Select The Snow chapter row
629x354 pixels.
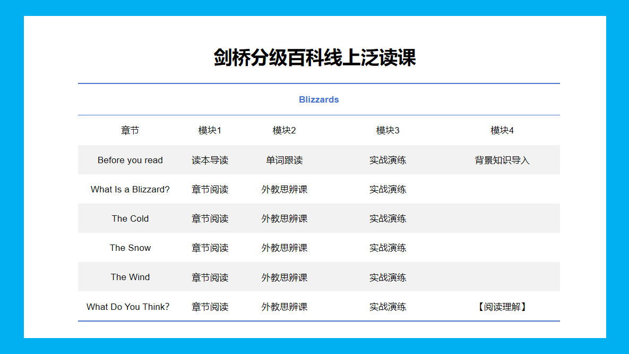[130, 248]
